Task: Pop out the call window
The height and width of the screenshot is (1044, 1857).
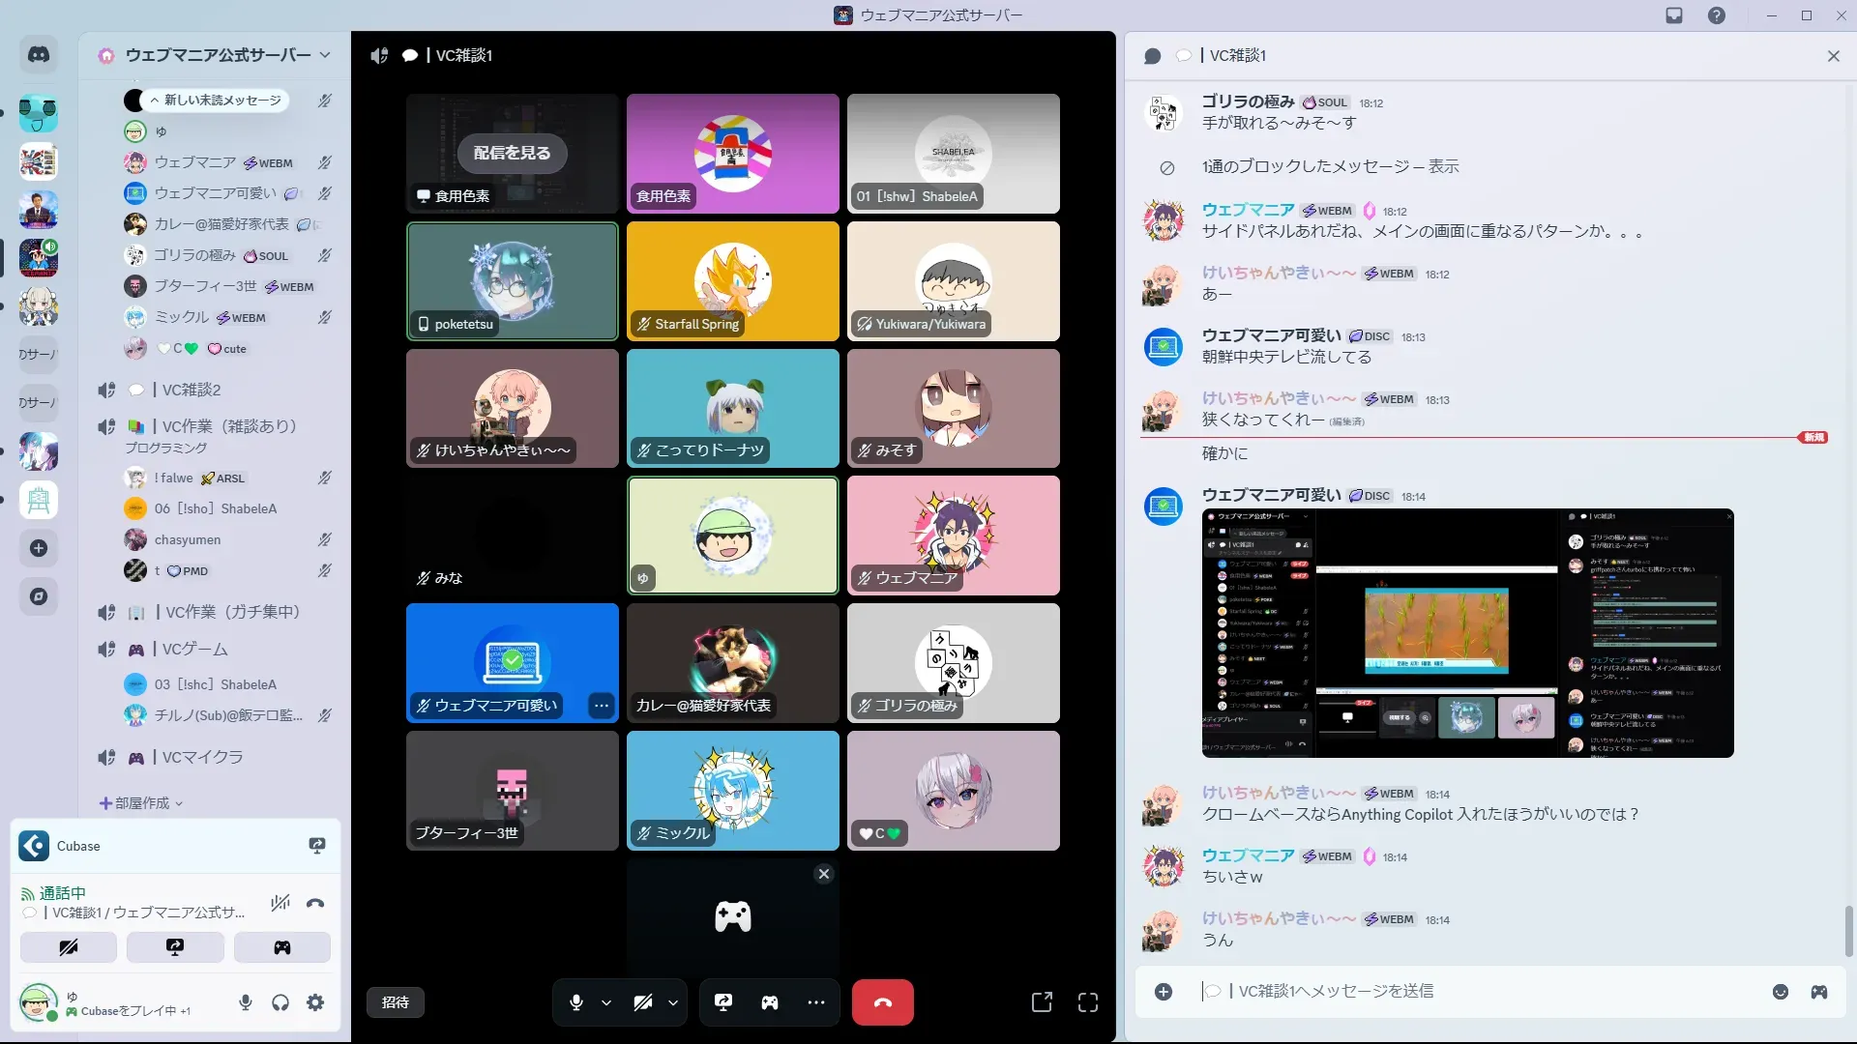Action: [1042, 1002]
